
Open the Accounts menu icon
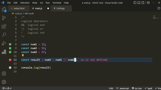pyautogui.click(x=4, y=73)
